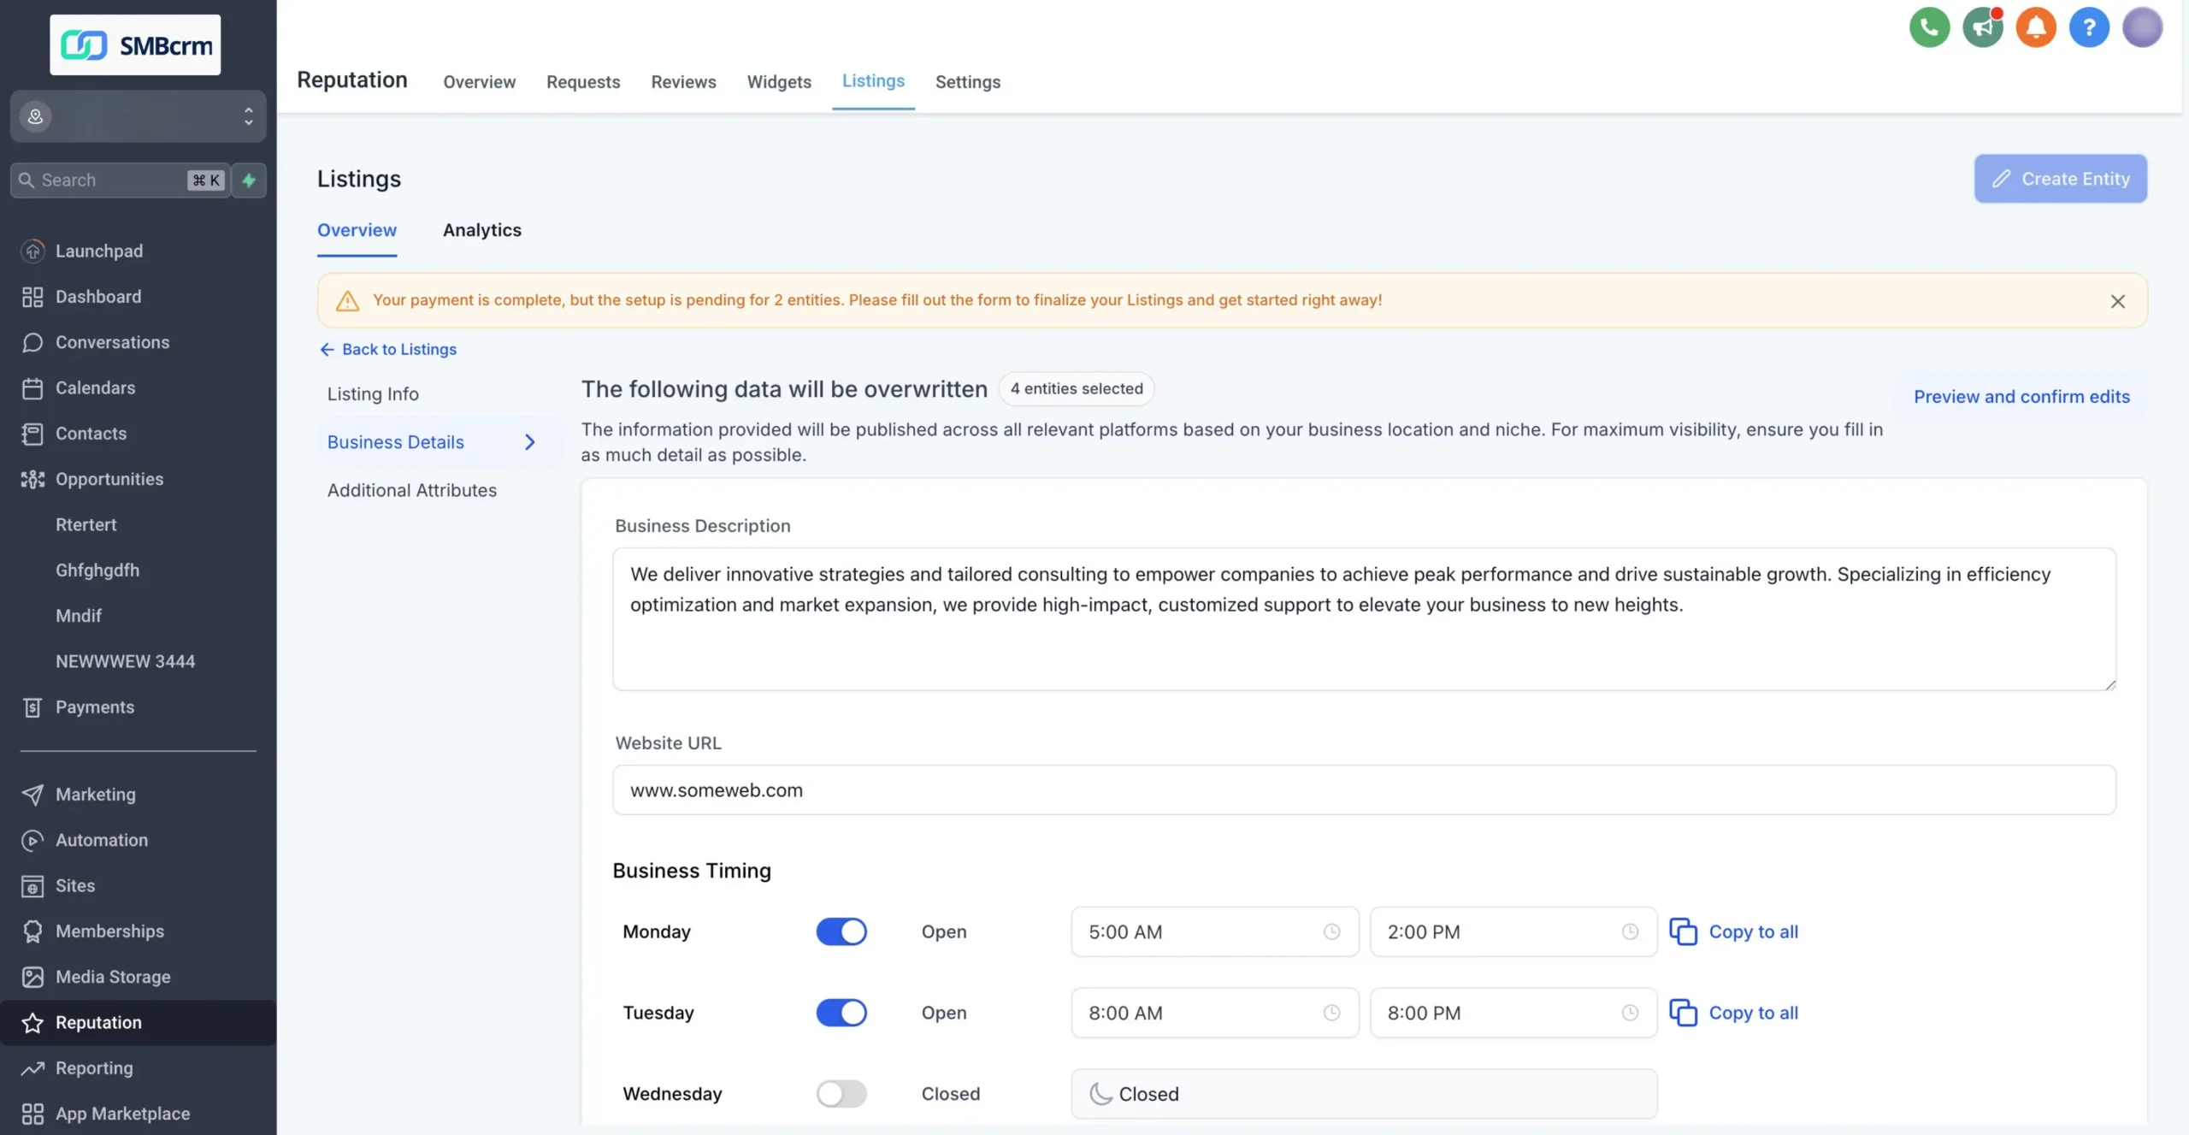The height and width of the screenshot is (1135, 2189).
Task: Click the clock icon in Tuesday 8:00 PM field
Action: (x=1630, y=1013)
